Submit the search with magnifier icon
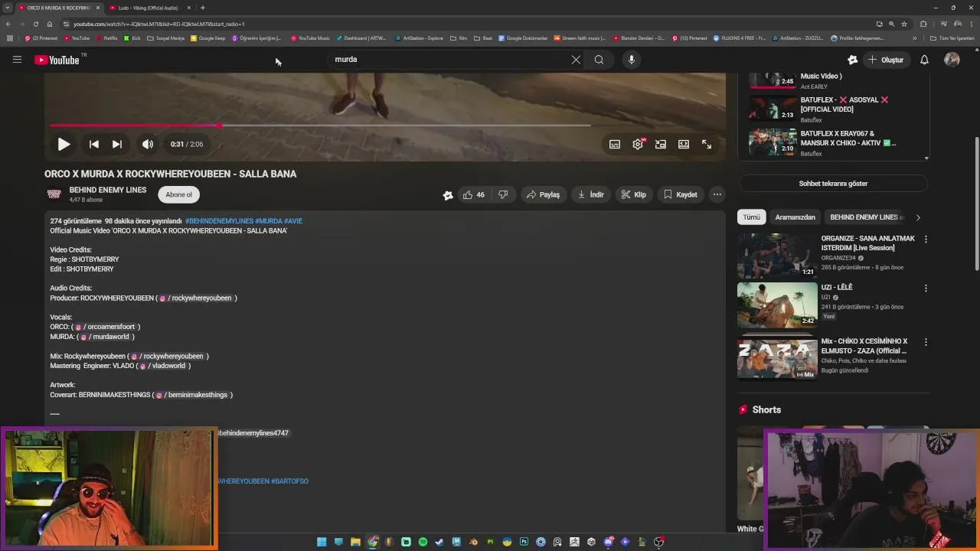This screenshot has height=551, width=980. [599, 60]
